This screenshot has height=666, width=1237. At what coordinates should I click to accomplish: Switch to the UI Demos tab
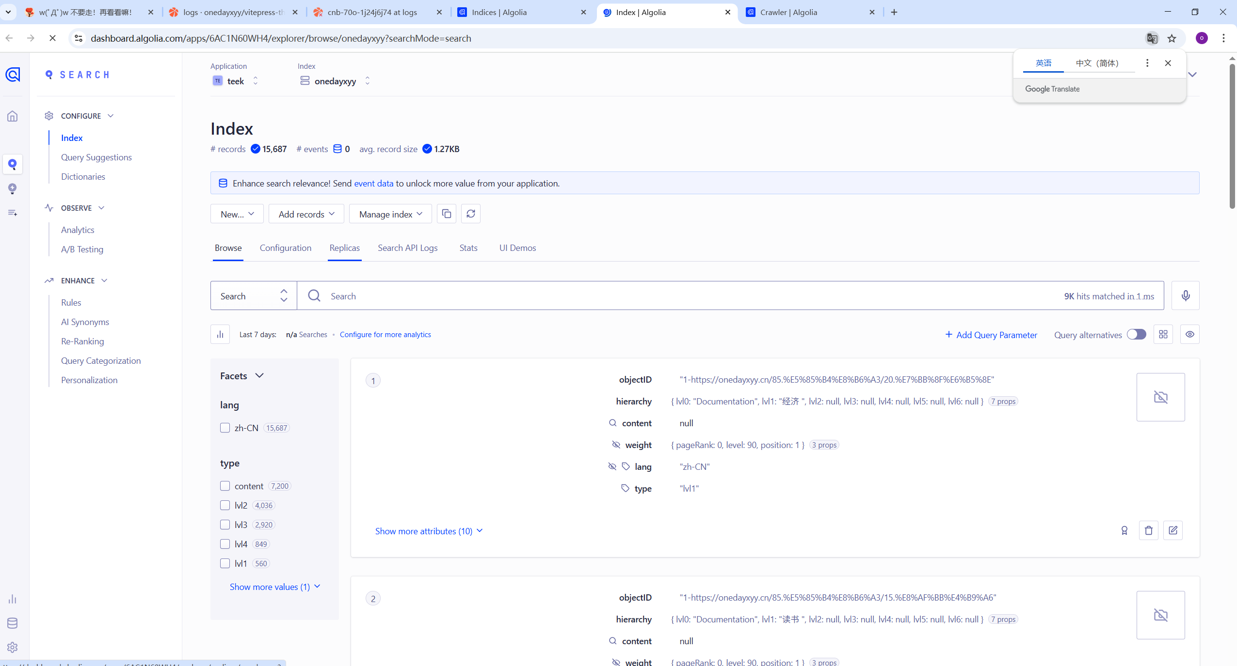click(x=517, y=248)
